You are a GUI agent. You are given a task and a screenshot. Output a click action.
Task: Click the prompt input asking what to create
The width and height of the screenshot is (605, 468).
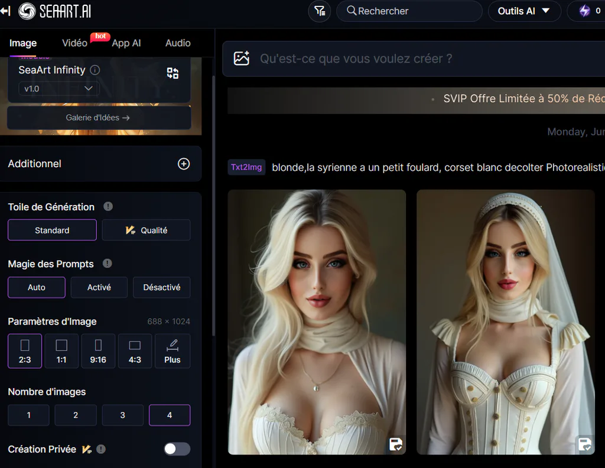pyautogui.click(x=414, y=58)
